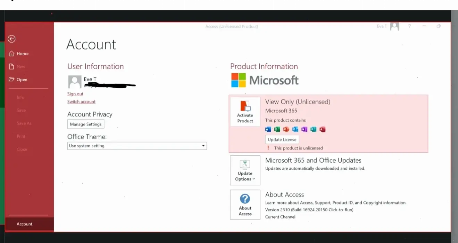Click the Outlook icon in product list
This screenshot has width=458, height=243.
pyautogui.click(x=295, y=129)
